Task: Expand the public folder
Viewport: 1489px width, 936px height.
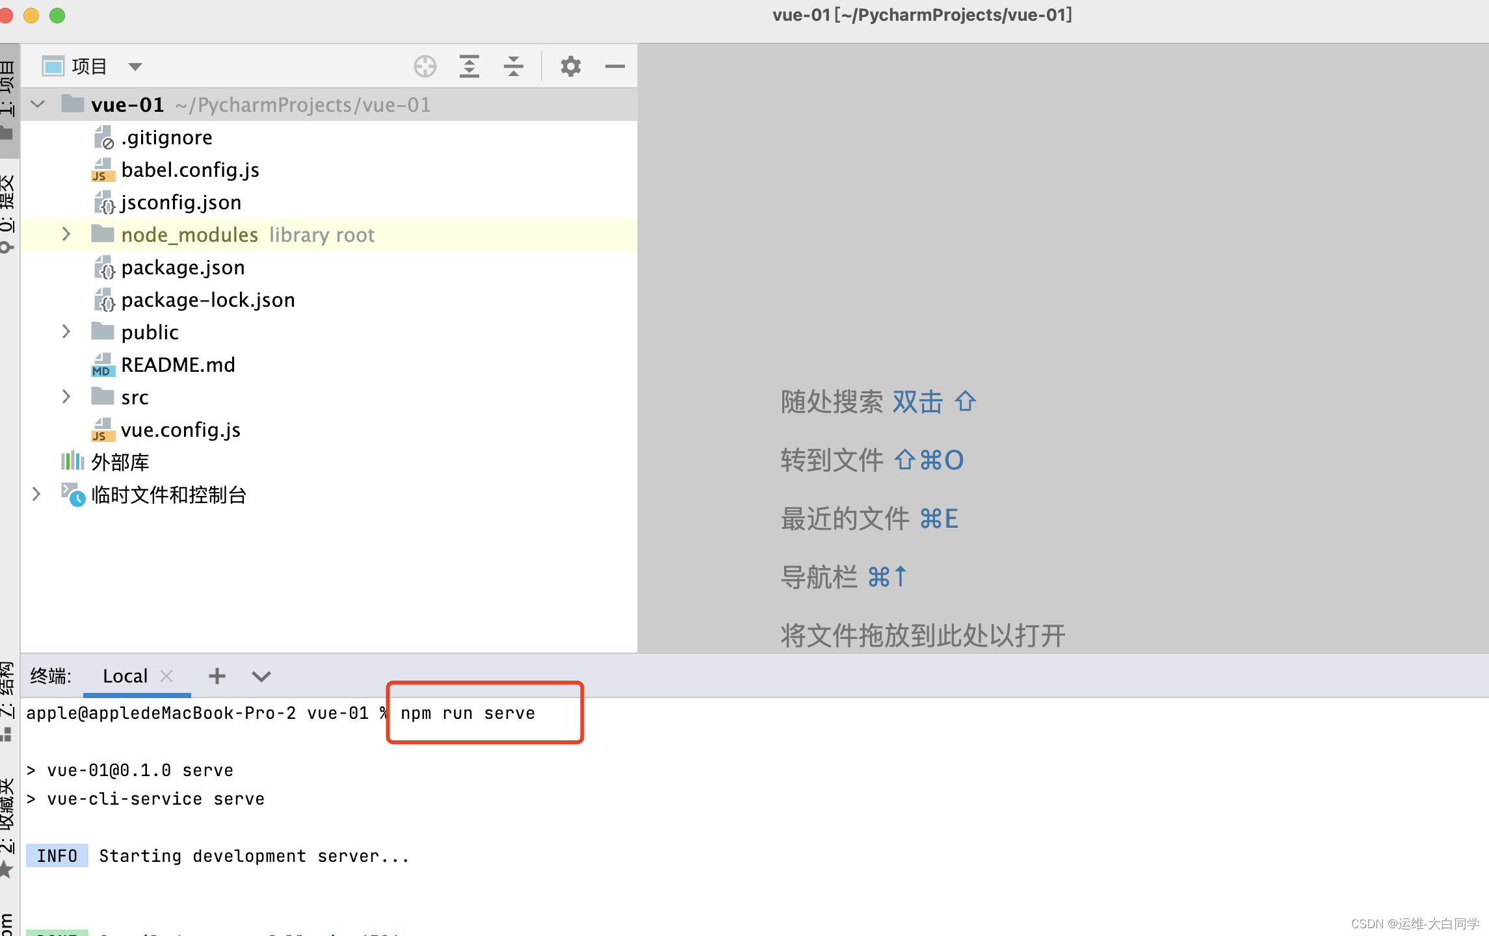Action: (x=66, y=331)
